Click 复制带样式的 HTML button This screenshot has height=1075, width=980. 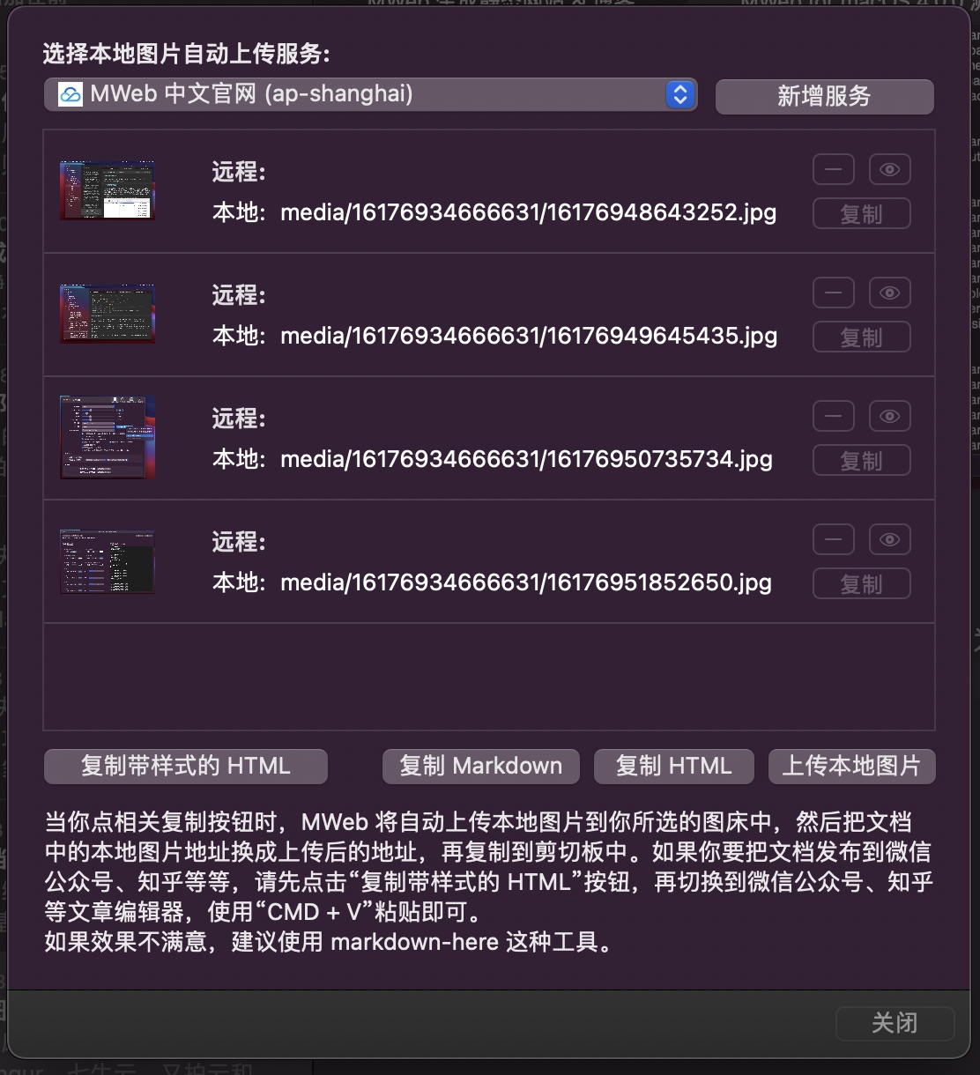(186, 766)
